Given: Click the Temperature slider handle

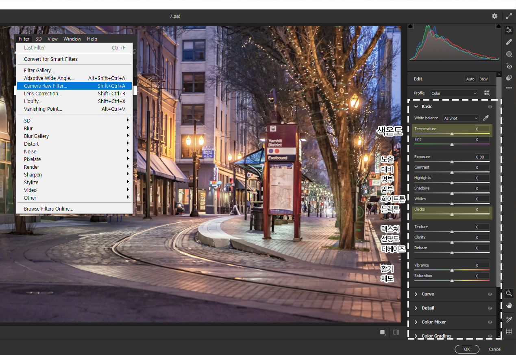Looking at the screenshot, I should click(452, 134).
